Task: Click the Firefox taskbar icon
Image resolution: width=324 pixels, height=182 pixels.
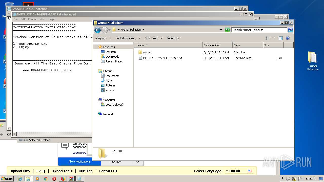Action: [63, 179]
